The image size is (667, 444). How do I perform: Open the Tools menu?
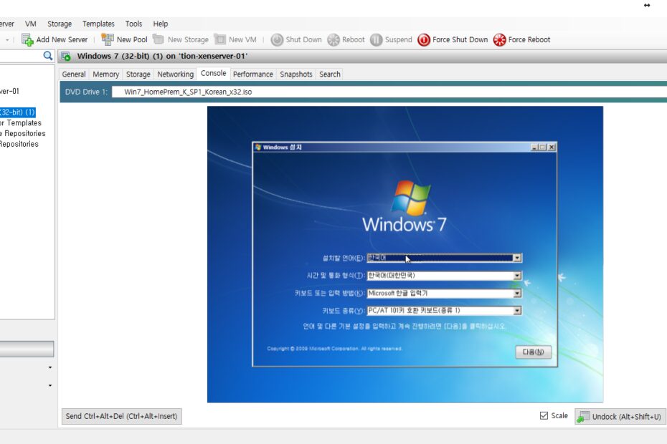(x=133, y=24)
